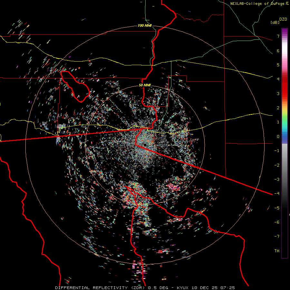This screenshot has height=290, width=290.
Task: Click the 7 value on color scale
Action: [278, 36]
